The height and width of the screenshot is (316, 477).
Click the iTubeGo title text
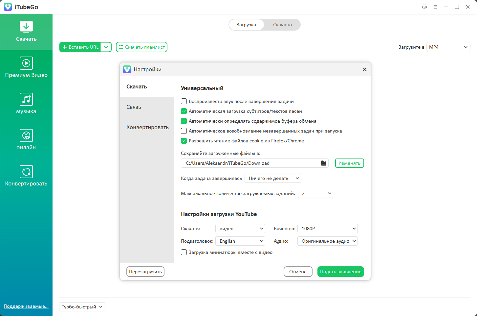pos(27,7)
